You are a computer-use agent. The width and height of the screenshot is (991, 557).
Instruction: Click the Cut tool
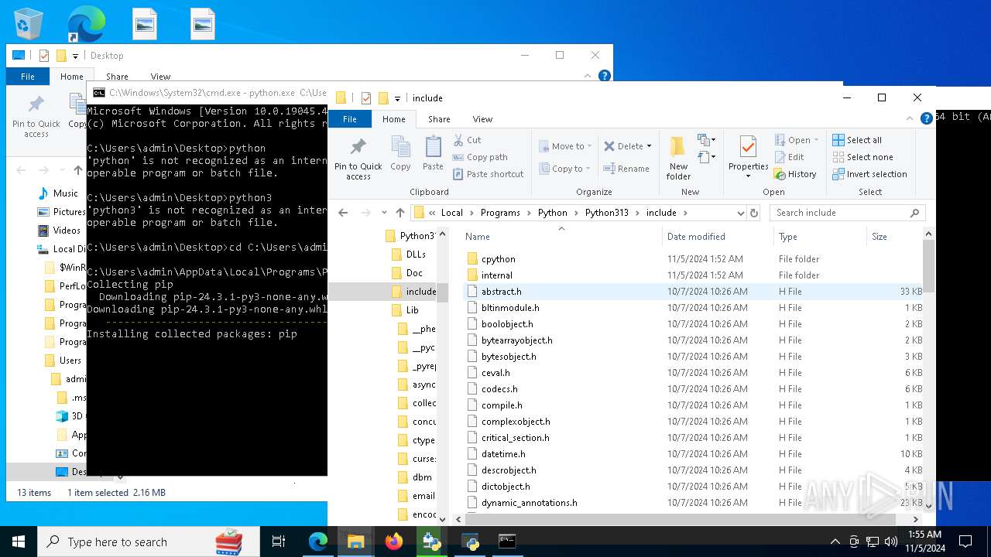467,140
